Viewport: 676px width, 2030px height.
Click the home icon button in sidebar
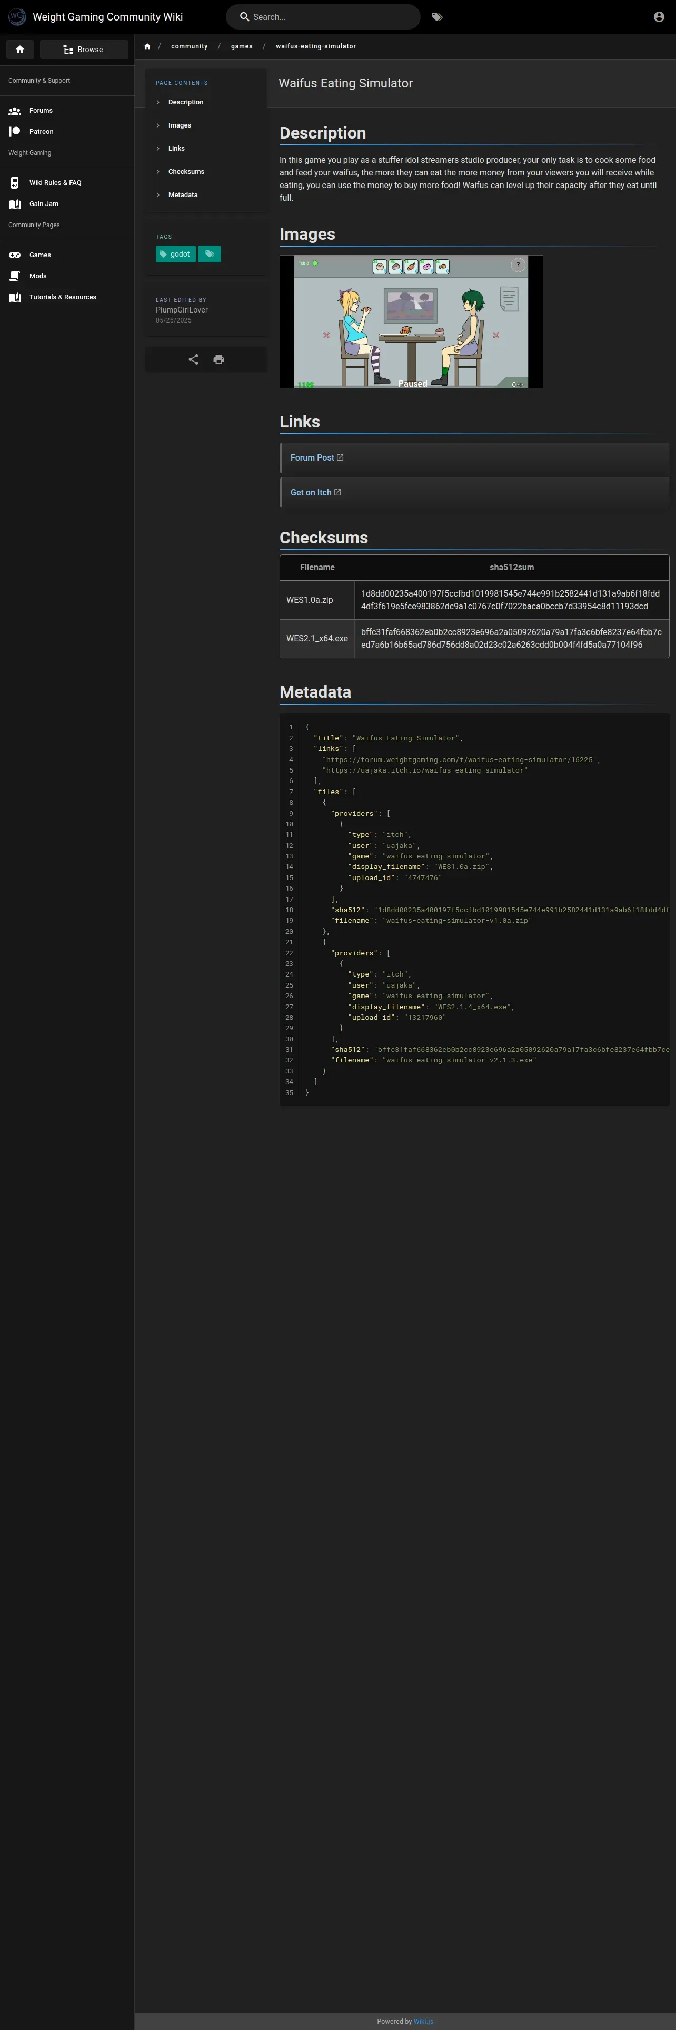[x=19, y=50]
